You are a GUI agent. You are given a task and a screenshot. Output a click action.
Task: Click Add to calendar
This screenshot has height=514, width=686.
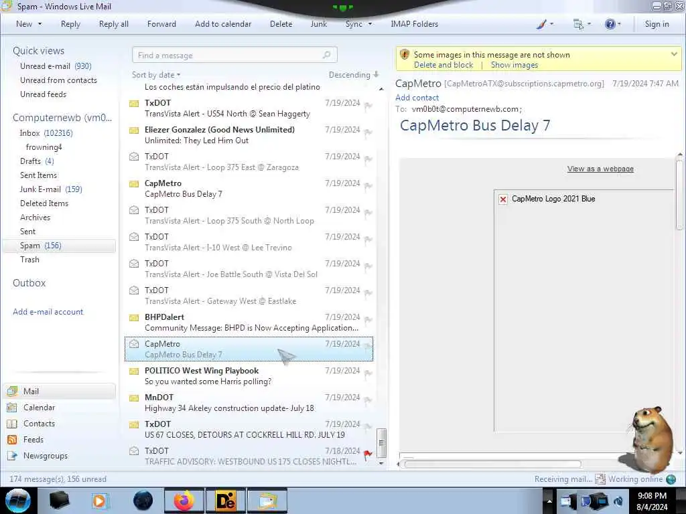223,24
